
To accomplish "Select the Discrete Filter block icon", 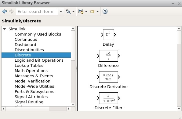I will 108,98.
